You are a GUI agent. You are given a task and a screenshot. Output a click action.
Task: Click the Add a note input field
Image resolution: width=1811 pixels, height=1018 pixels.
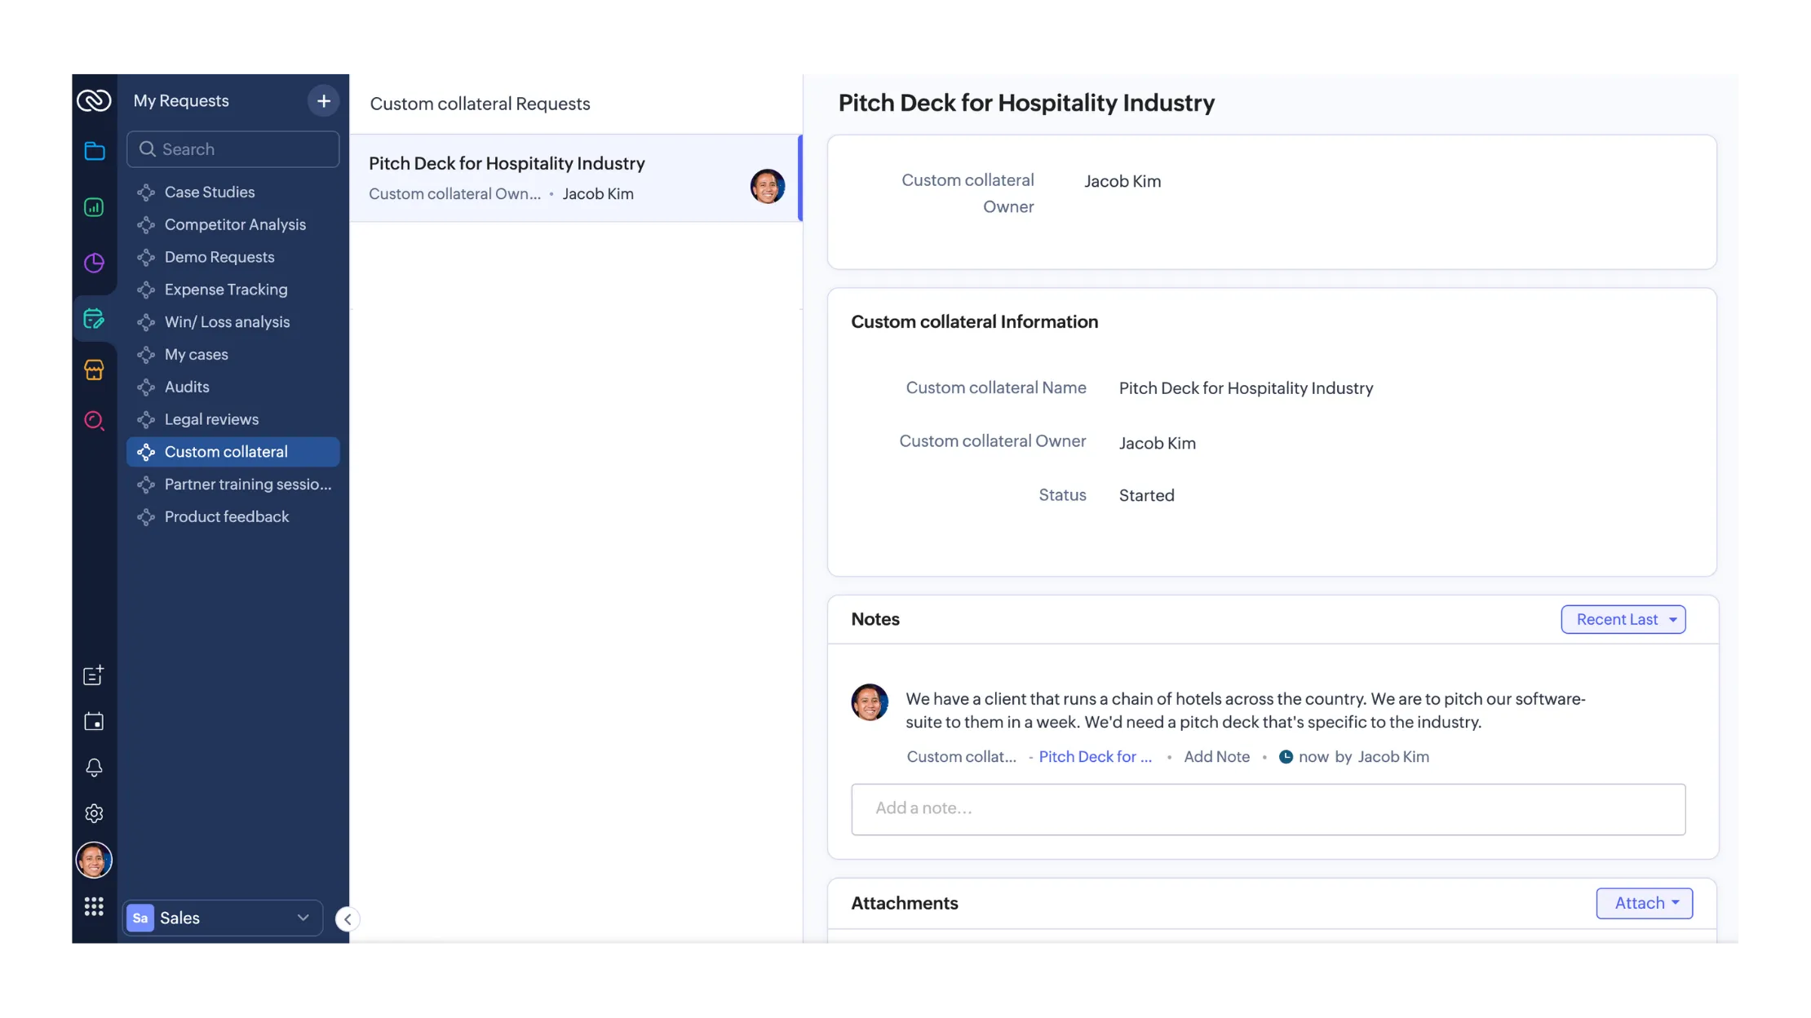1269,808
